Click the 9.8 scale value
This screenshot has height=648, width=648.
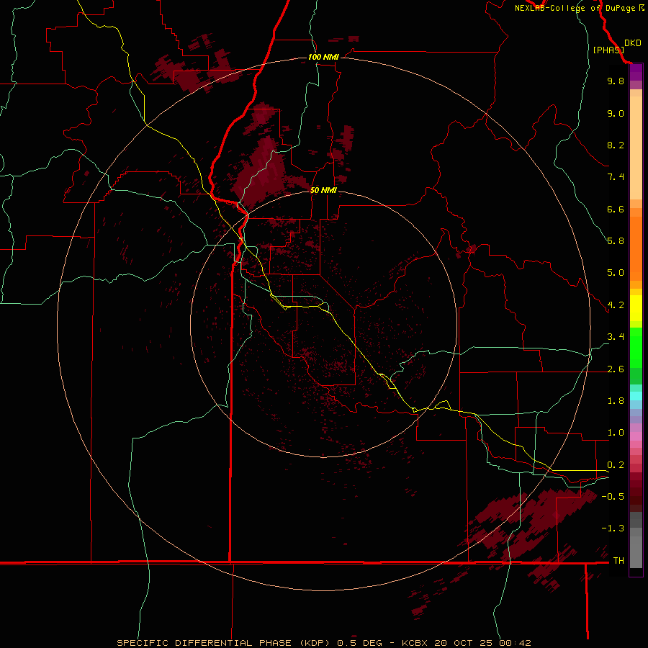(616, 81)
